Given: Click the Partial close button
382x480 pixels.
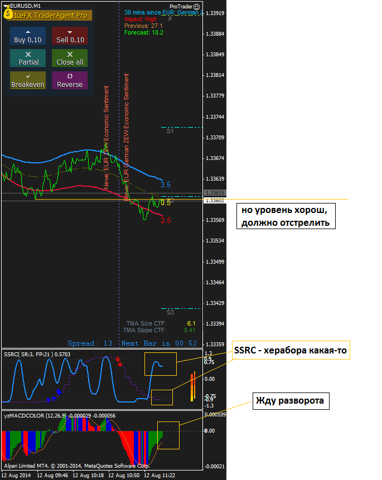Looking at the screenshot, I should coord(28,58).
